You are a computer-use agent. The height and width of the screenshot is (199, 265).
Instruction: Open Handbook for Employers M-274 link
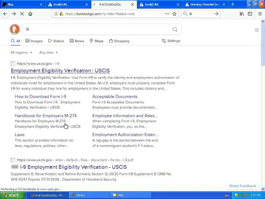click(x=46, y=116)
